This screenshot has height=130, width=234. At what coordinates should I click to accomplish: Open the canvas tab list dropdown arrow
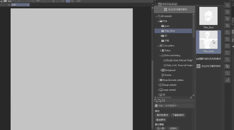[x=152, y=5]
